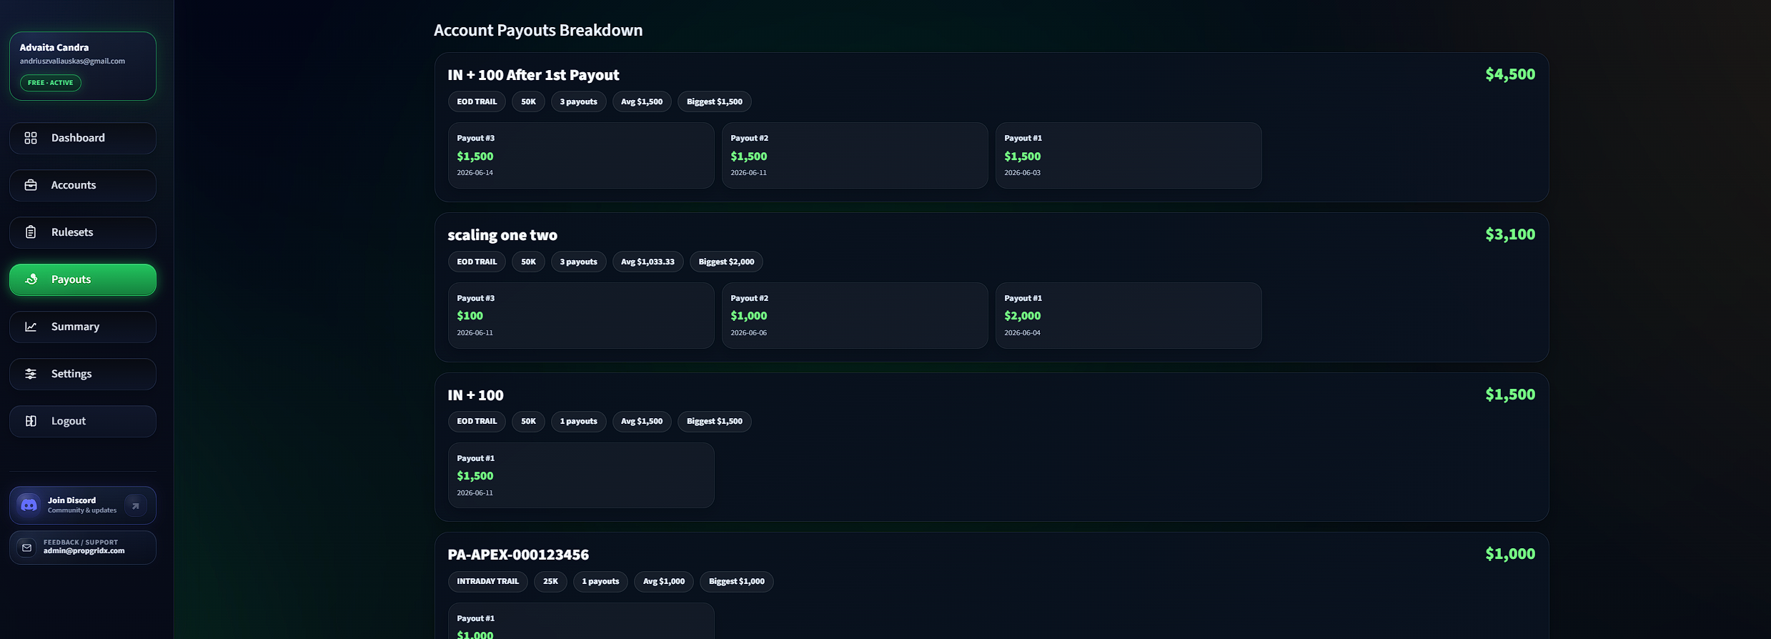Go to Accounts in the sidebar
This screenshot has height=639, width=1771.
(x=83, y=185)
